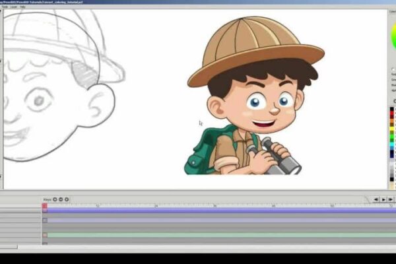
Task: Select the first keyframe on the green layer track
Action: click(x=45, y=235)
